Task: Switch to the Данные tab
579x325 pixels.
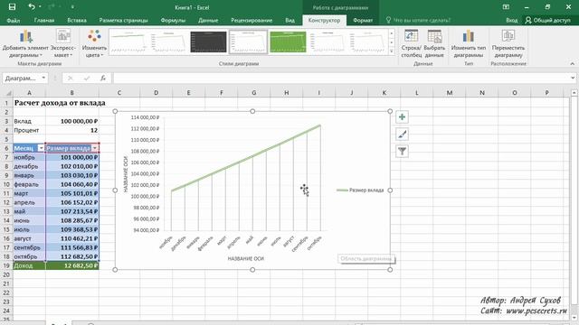Action: 208,20
